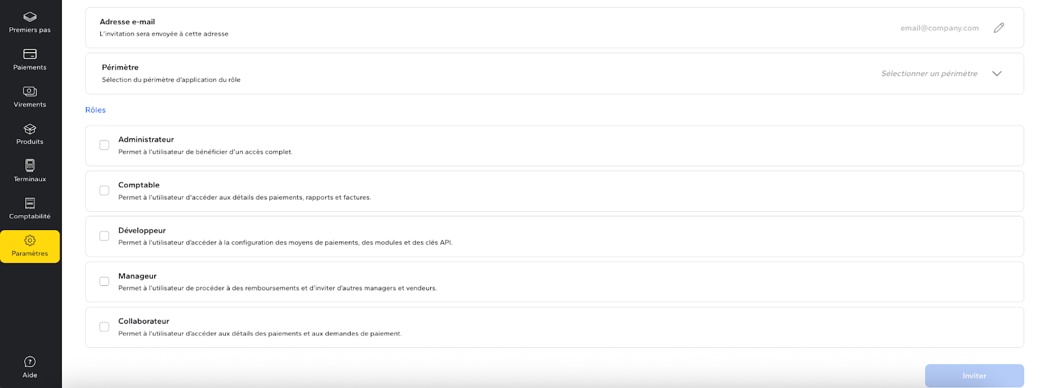Select the Manageur role checkbox

click(104, 281)
